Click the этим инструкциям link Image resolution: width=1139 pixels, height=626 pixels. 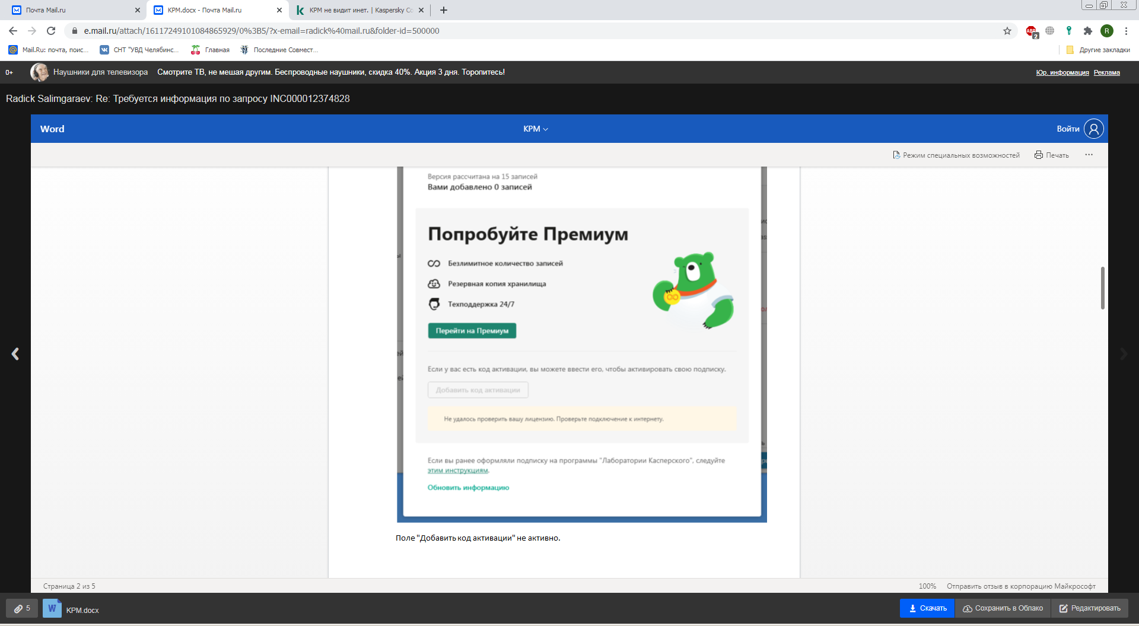point(458,471)
